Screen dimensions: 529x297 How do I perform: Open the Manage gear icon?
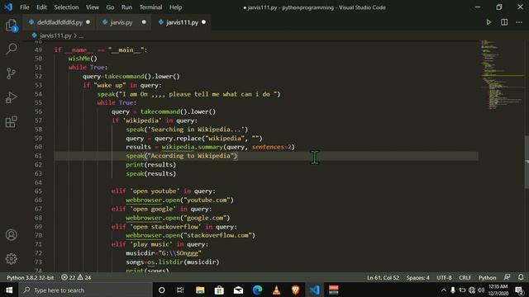[11, 258]
